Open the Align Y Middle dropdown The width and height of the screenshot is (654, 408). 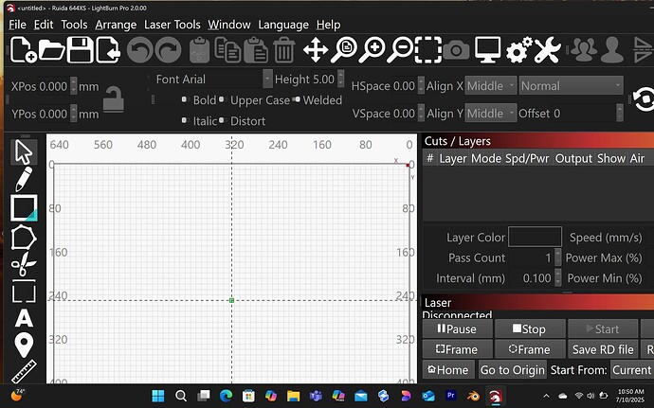(x=491, y=114)
